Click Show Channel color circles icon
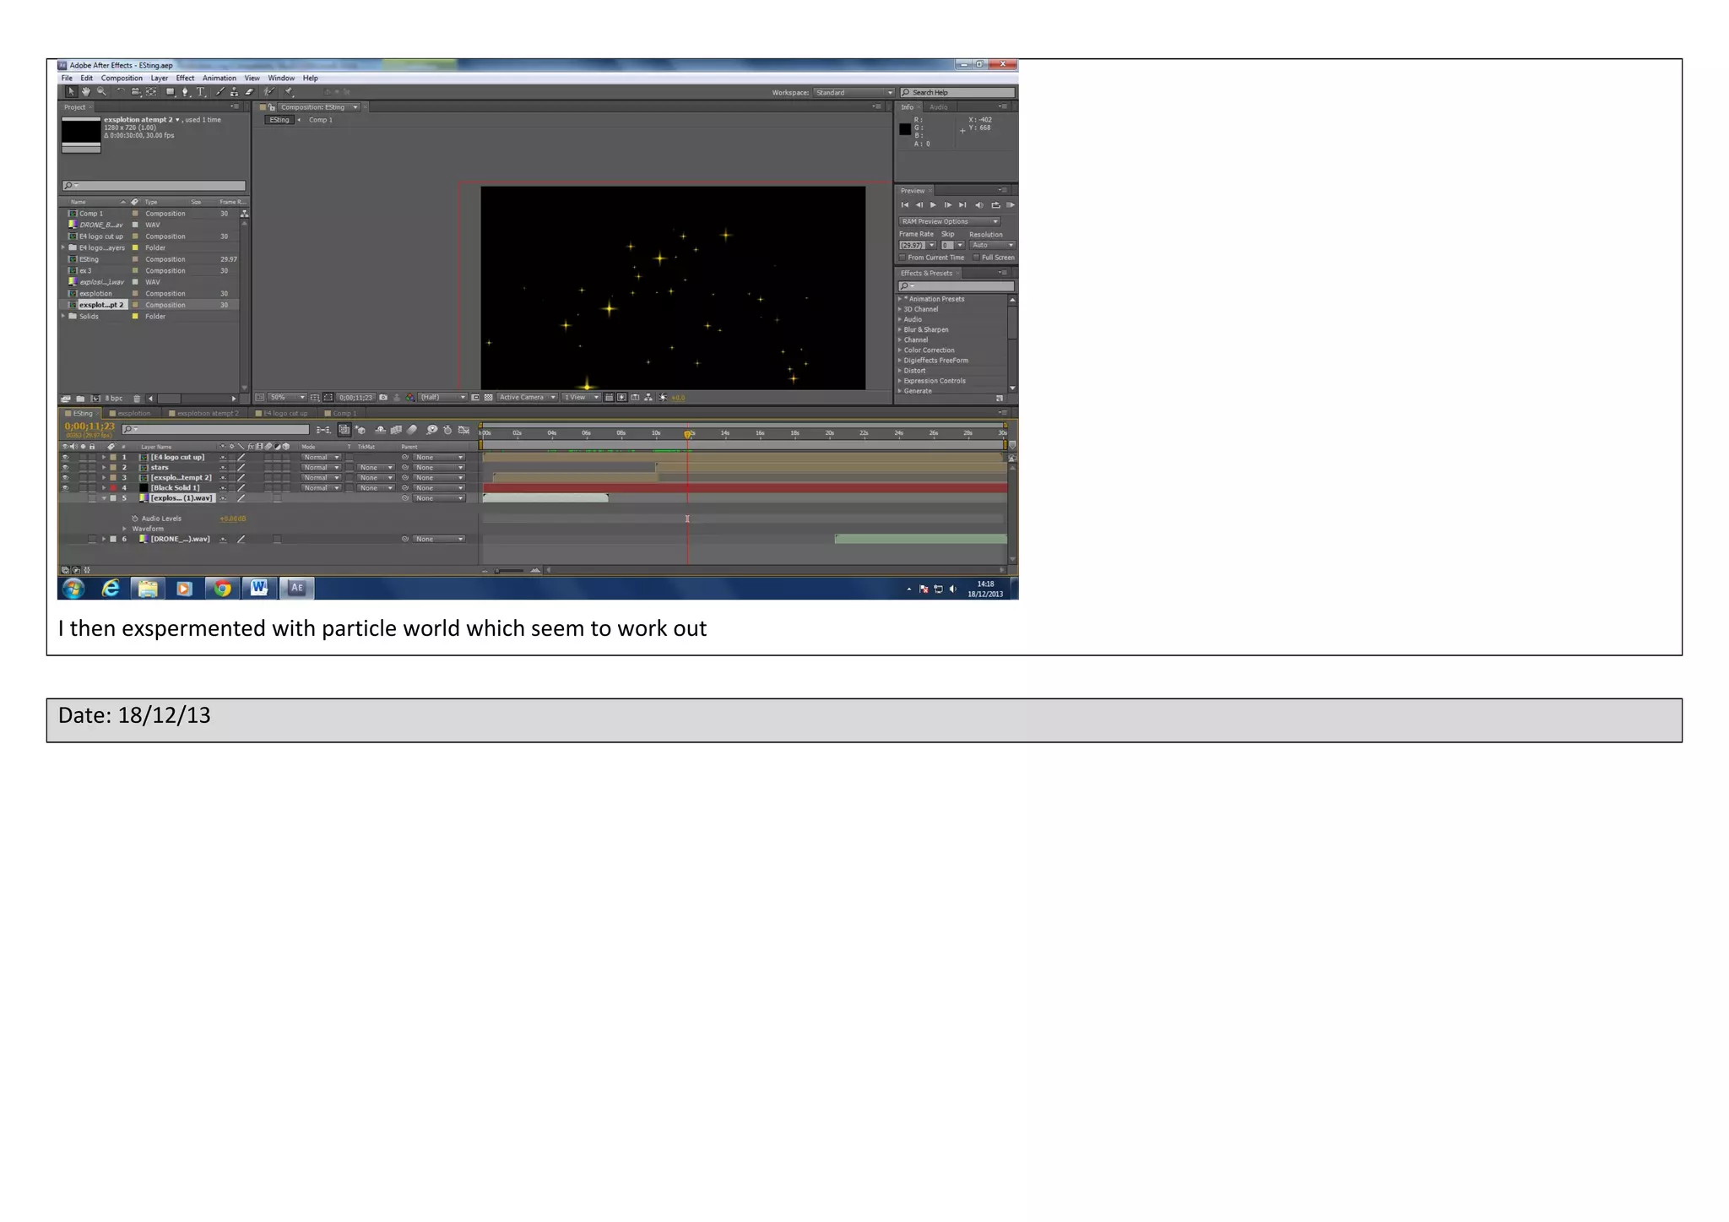Image resolution: width=1729 pixels, height=1222 pixels. (410, 397)
